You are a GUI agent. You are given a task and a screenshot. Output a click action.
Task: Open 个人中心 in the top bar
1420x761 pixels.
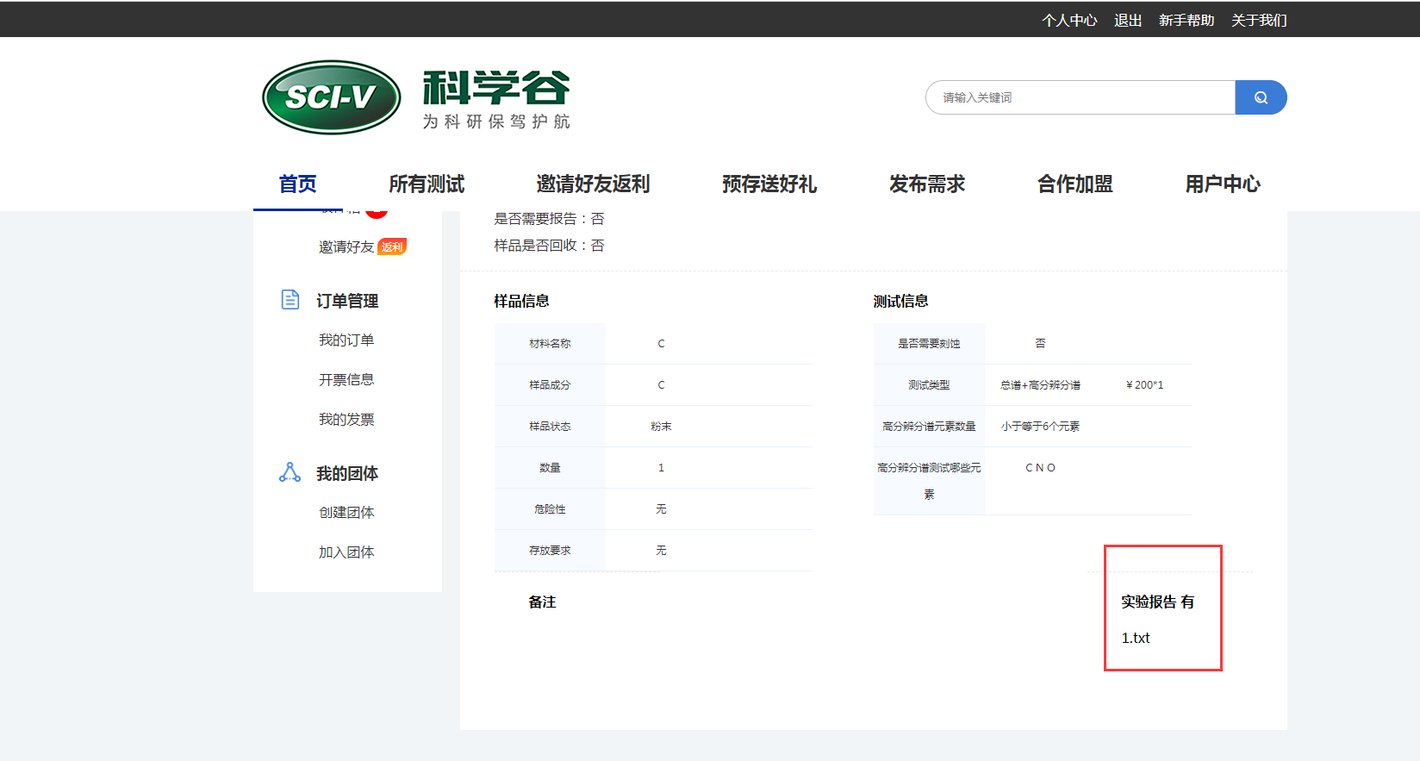click(1068, 20)
